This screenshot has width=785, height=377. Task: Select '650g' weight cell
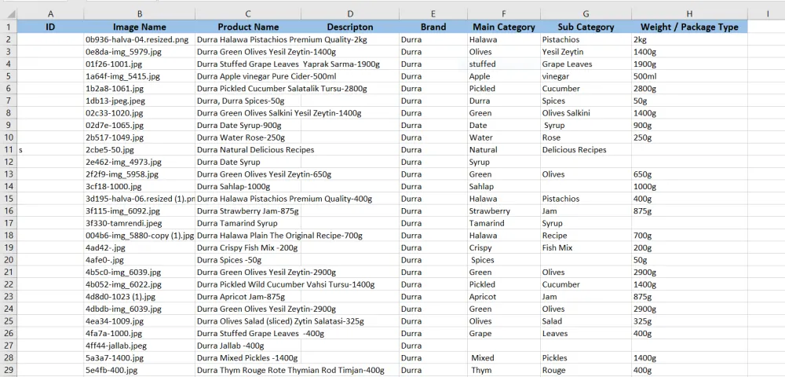689,174
